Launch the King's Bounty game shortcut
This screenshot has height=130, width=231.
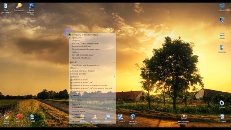[x=184, y=119]
